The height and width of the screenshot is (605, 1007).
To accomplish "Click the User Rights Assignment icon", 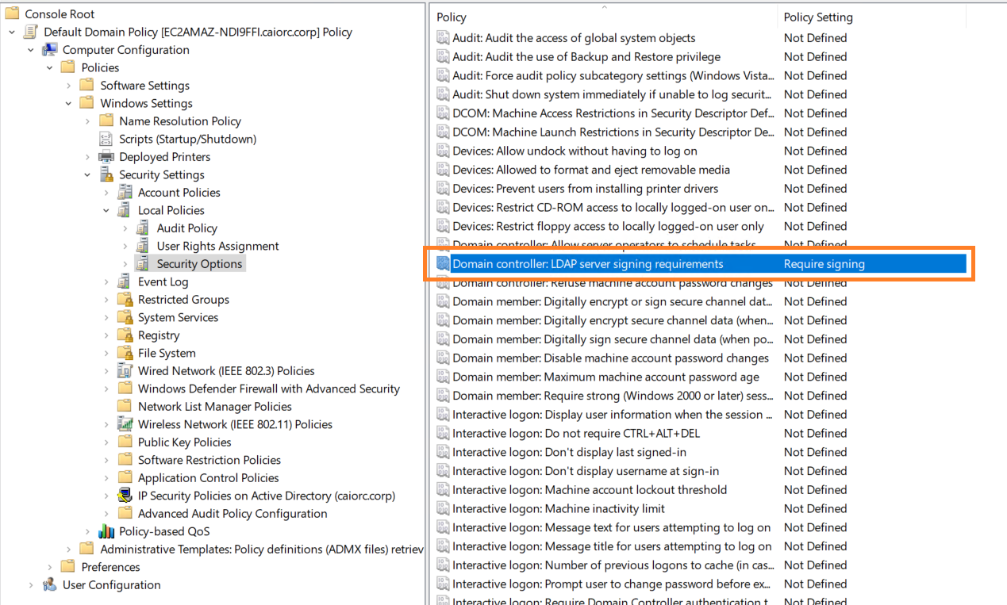I will (143, 246).
